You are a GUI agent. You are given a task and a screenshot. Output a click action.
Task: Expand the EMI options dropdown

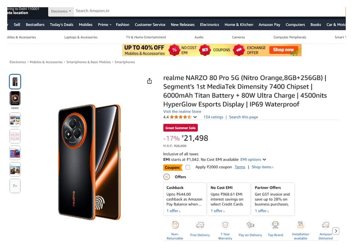[x=251, y=159]
